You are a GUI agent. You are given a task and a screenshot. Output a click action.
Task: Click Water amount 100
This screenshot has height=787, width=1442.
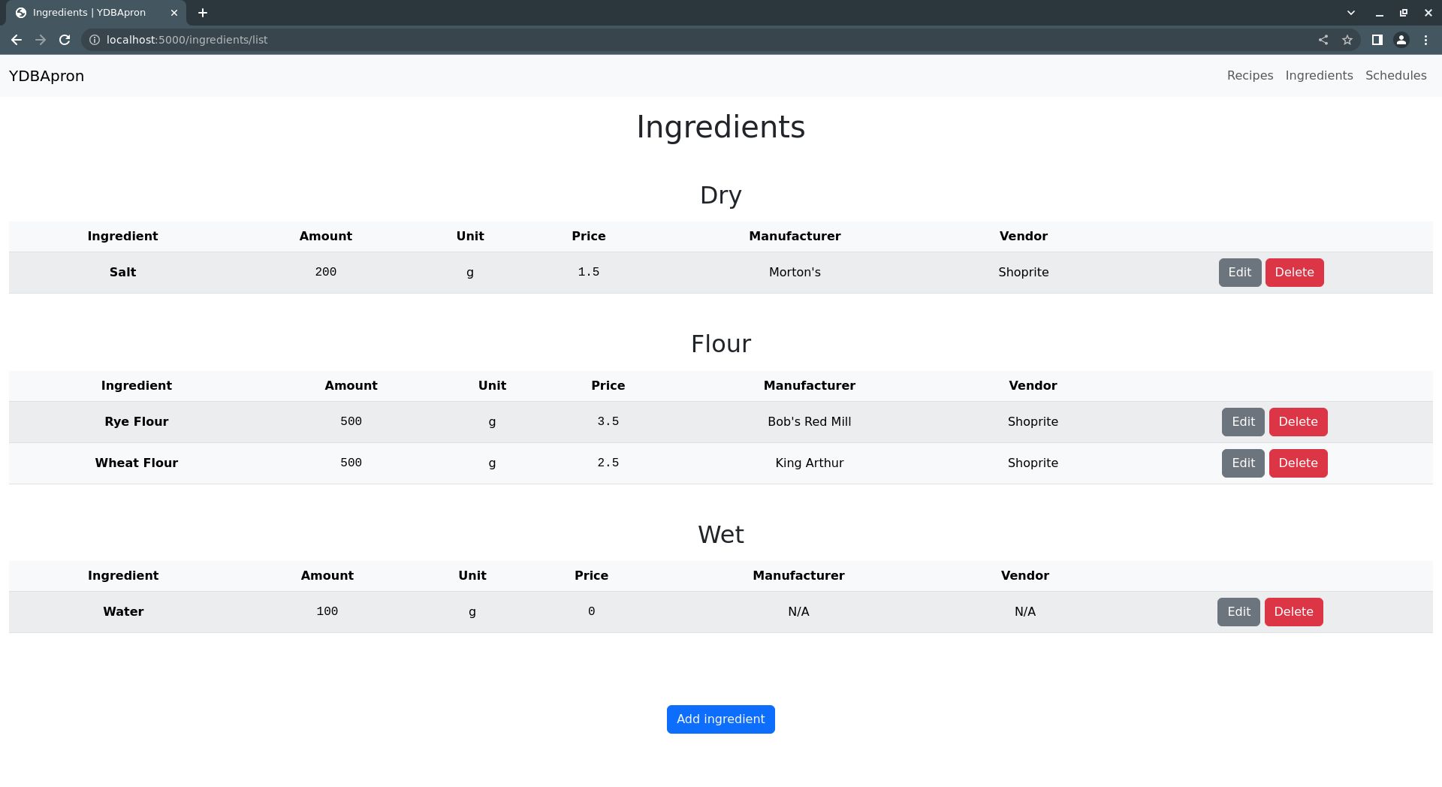tap(327, 611)
